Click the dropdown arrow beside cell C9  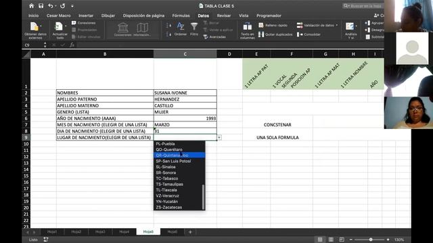click(219, 138)
